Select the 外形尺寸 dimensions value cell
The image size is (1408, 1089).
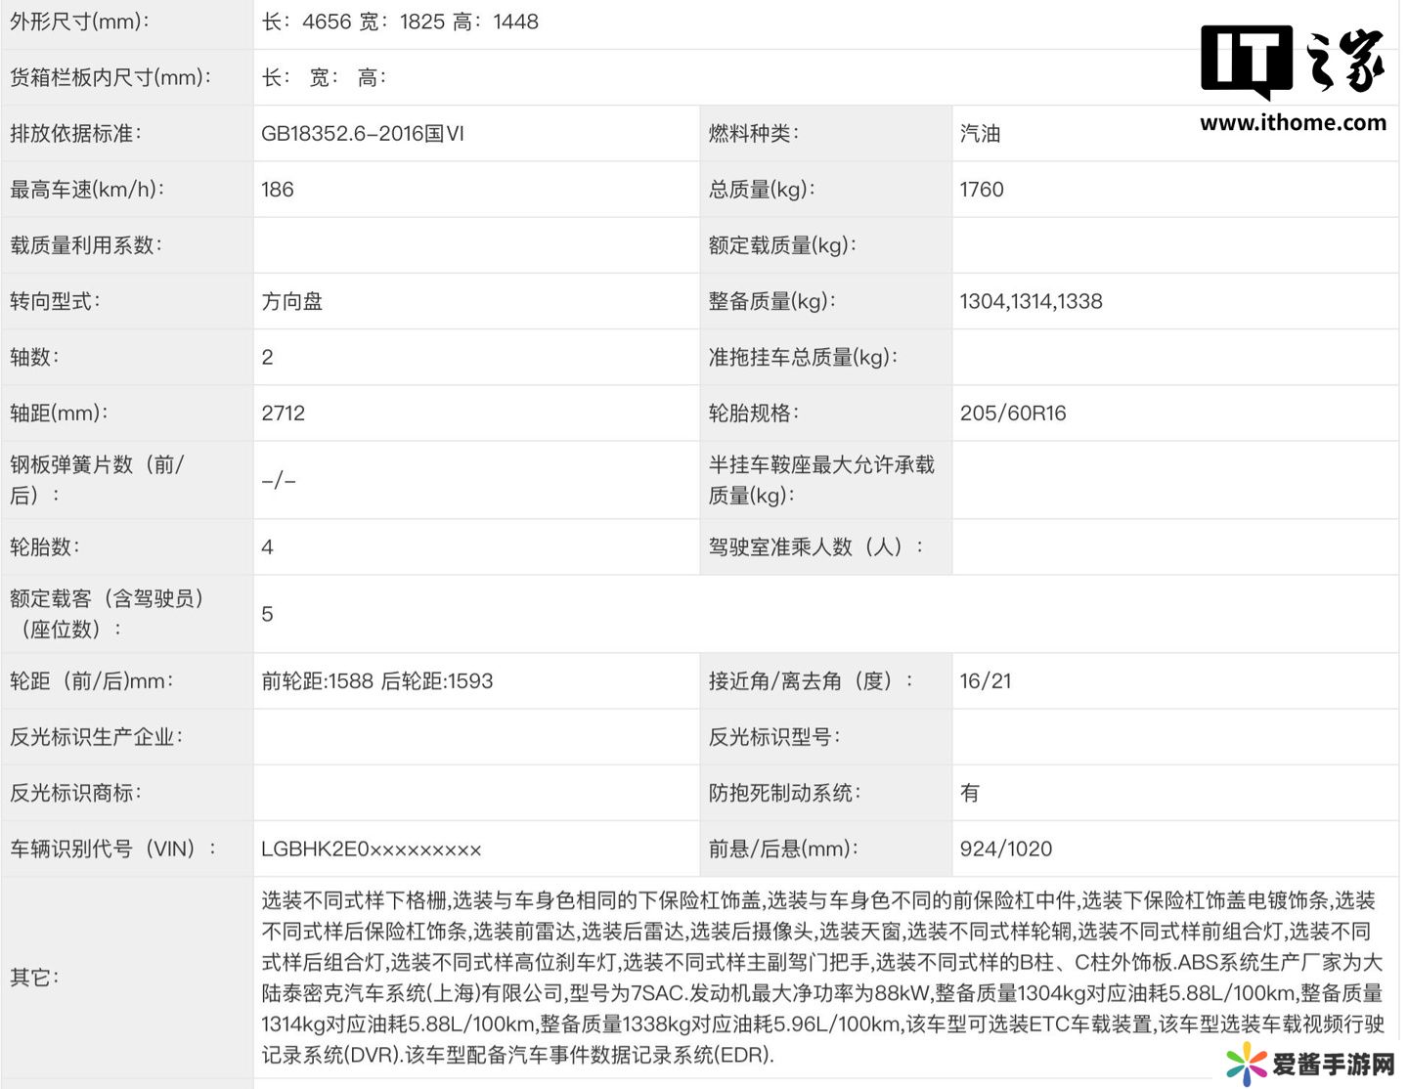tap(400, 22)
